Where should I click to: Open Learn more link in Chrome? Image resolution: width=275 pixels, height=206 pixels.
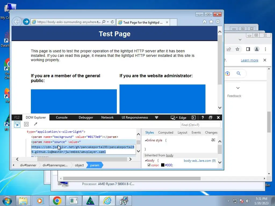point(249,60)
